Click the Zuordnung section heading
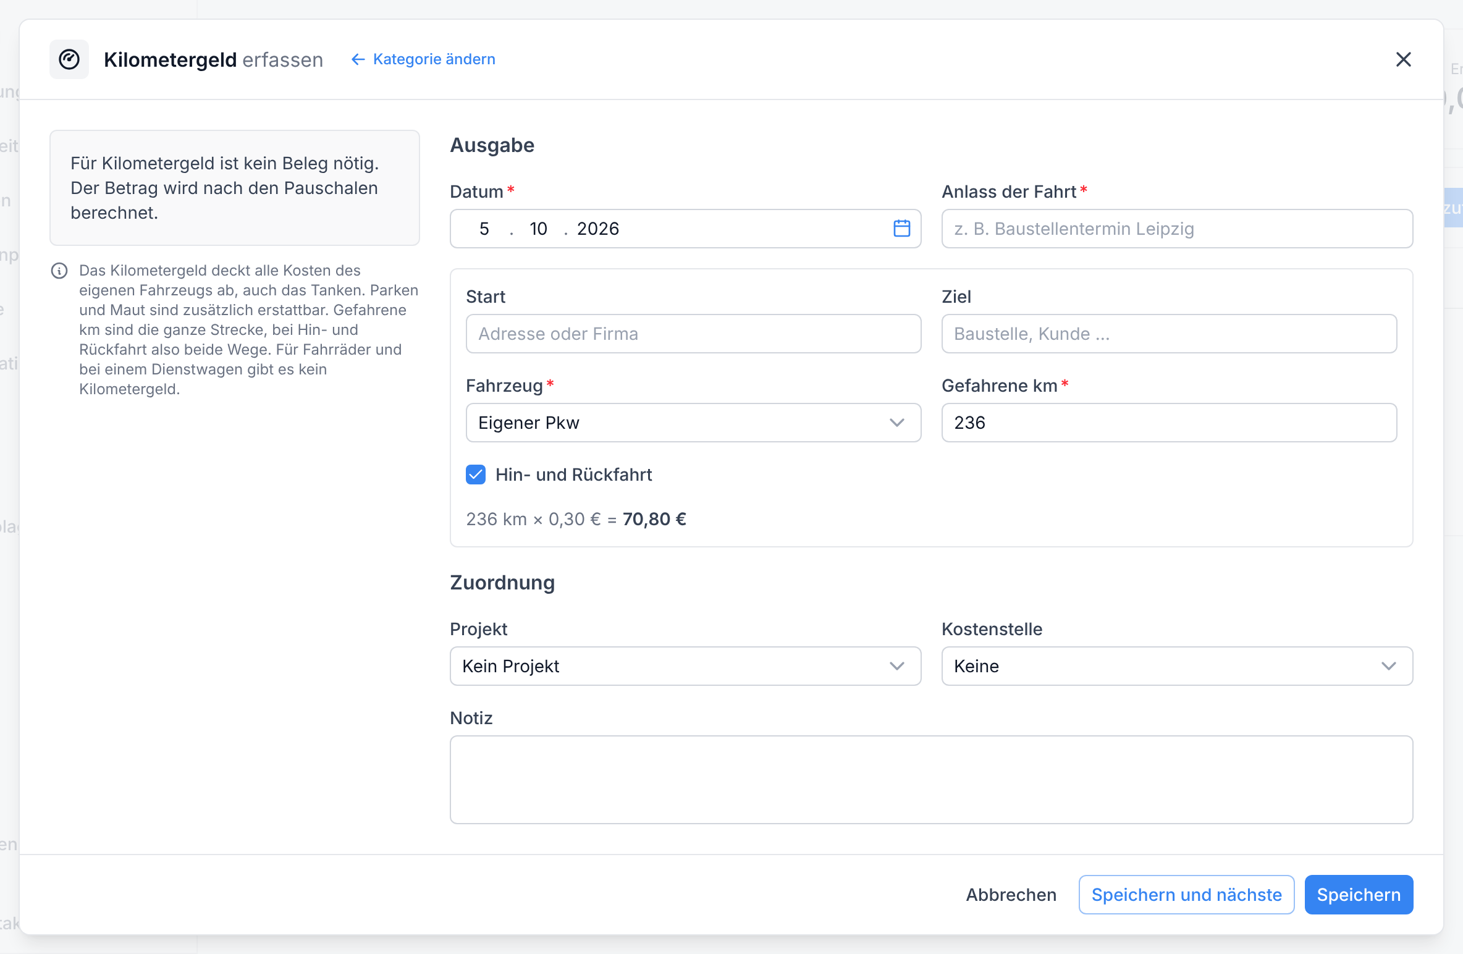The image size is (1463, 954). 502,583
